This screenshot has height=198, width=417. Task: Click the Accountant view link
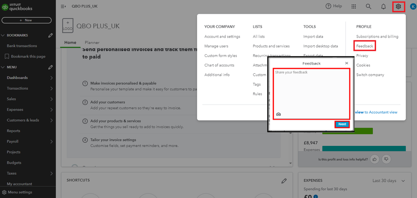pos(376,112)
